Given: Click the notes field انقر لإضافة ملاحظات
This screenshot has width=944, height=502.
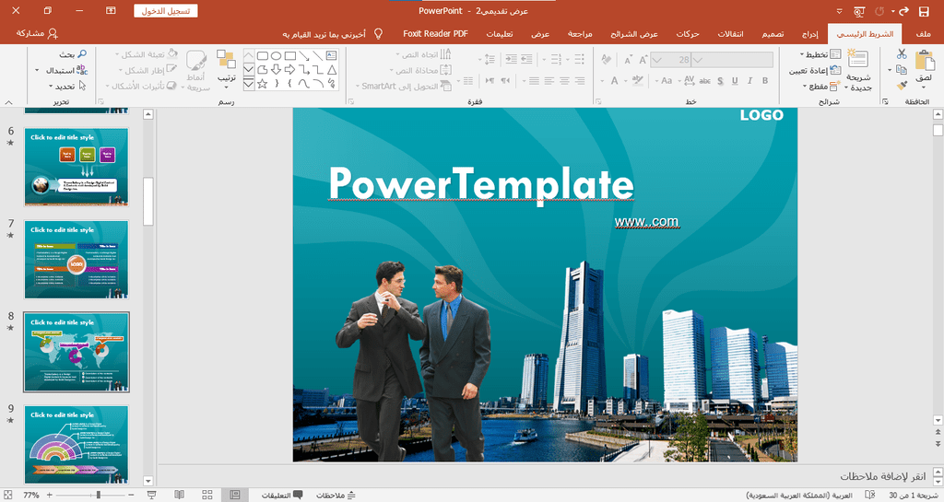Looking at the screenshot, I should coord(883,476).
